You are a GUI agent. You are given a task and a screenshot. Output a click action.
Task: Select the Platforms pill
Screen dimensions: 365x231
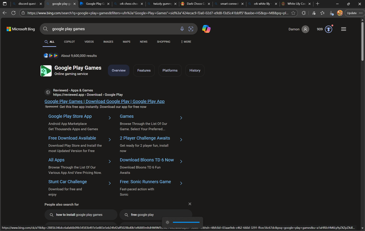click(170, 70)
